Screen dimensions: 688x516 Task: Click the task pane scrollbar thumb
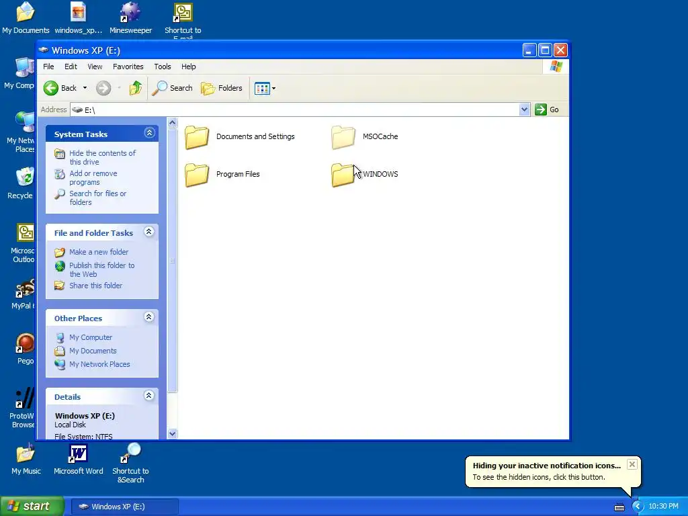(173, 260)
